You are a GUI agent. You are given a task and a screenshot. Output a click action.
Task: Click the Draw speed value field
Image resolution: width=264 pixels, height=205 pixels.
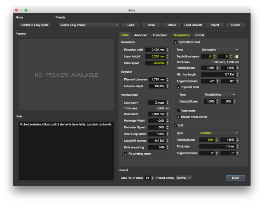(x=156, y=63)
